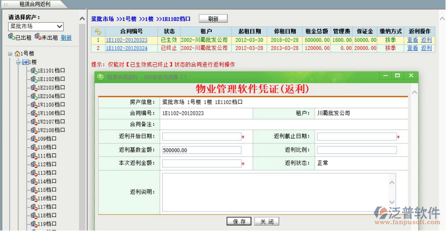446x231 pixels.
Task: Click the 已出租 legend icon
Action: tap(11, 37)
